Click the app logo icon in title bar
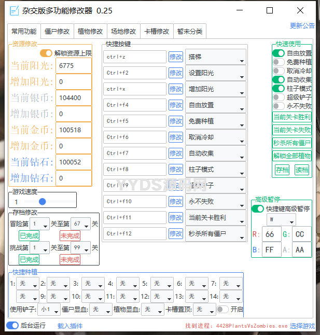This screenshot has height=335, width=320. (x=15, y=10)
